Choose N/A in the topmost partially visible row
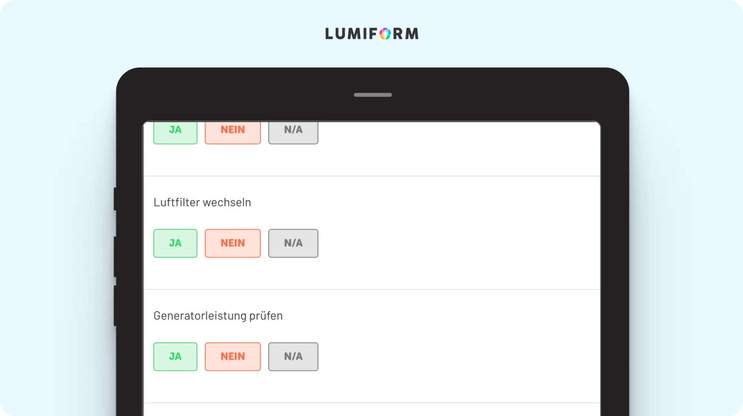The width and height of the screenshot is (743, 416). [293, 133]
